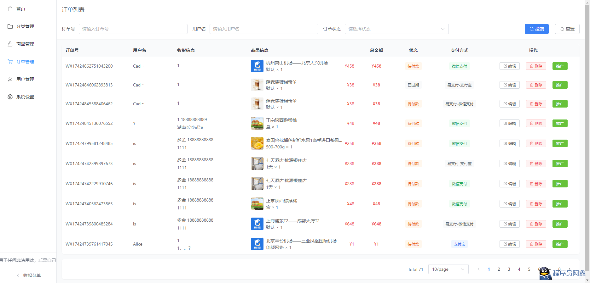
Task: Collapse the sidebar menu (收起菜单)
Action: pyautogui.click(x=29, y=275)
